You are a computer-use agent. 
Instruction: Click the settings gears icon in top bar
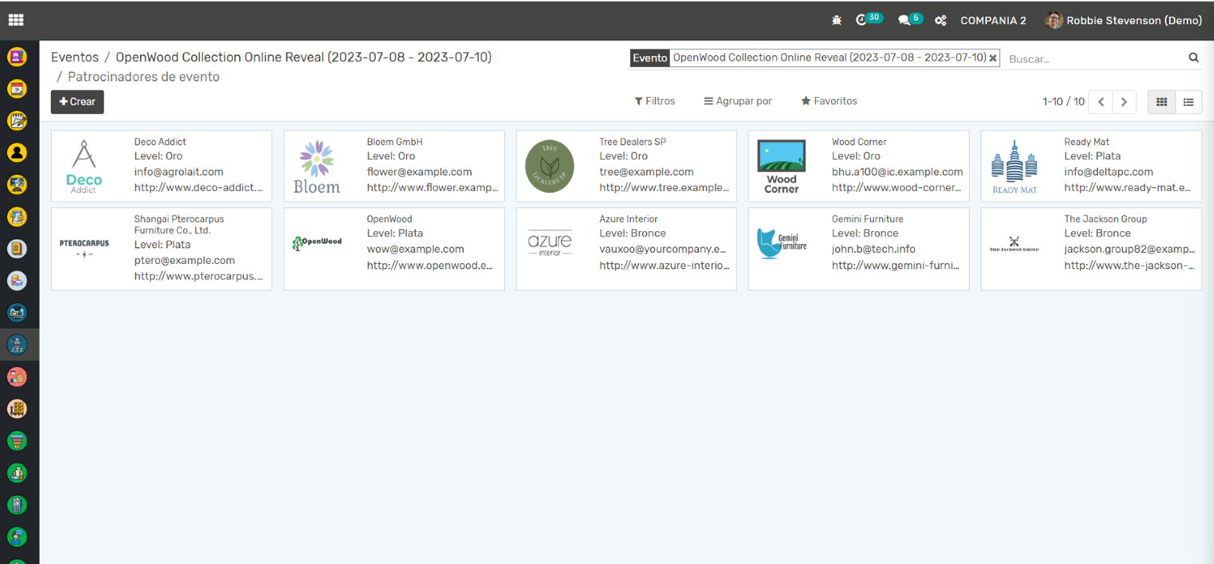940,21
